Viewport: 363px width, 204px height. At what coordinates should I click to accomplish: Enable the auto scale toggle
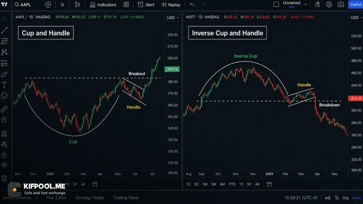click(357, 198)
